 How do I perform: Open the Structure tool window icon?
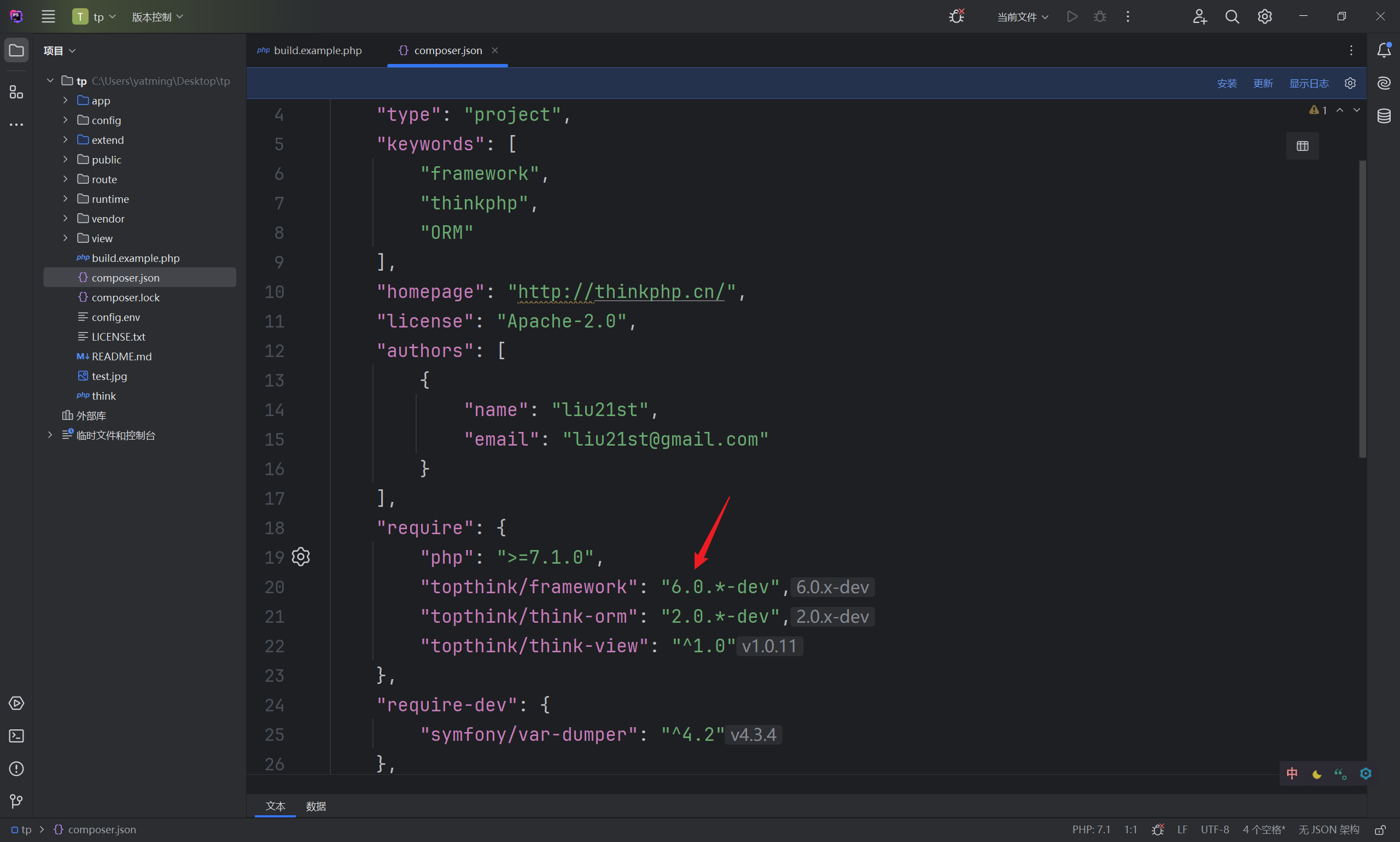(x=16, y=92)
